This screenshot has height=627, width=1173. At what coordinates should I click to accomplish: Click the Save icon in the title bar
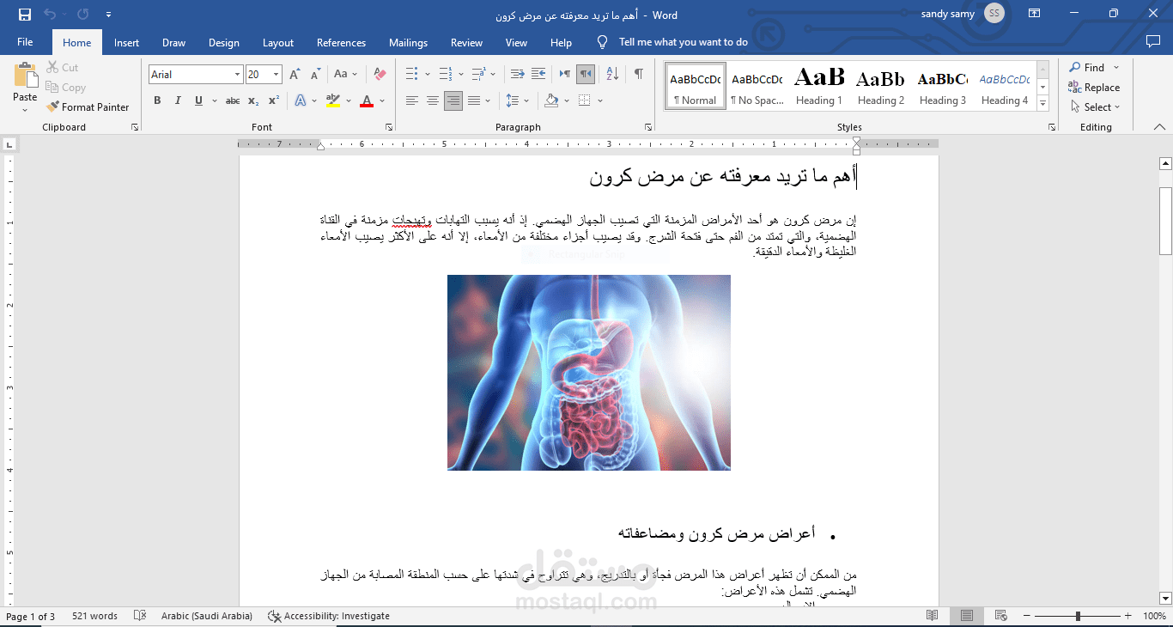pos(24,15)
